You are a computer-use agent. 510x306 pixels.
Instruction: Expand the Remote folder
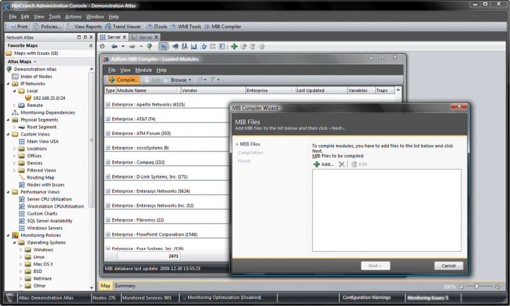click(14, 106)
